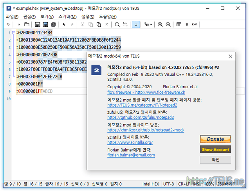Close the About dialog with X

point(231,56)
